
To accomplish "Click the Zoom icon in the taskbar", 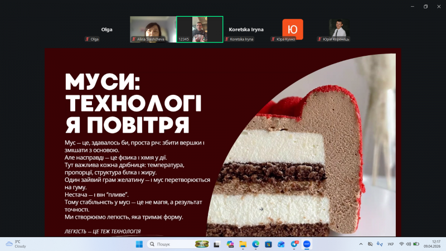I will [307, 244].
